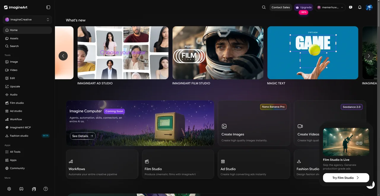Select the Edit tool
The height and width of the screenshot is (196, 380).
coord(27,78)
